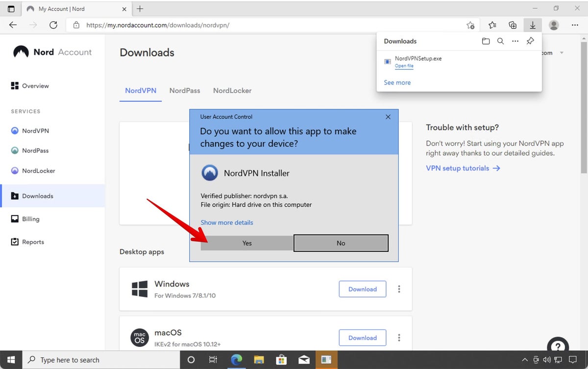Screen dimensions: 588x369
Task: Click the browser Downloads toolbar icon
Action: [x=532, y=25]
